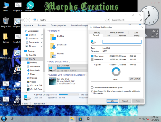Click taskbar clock showing 11:37 AM
161x122 pixels.
tap(155, 119)
